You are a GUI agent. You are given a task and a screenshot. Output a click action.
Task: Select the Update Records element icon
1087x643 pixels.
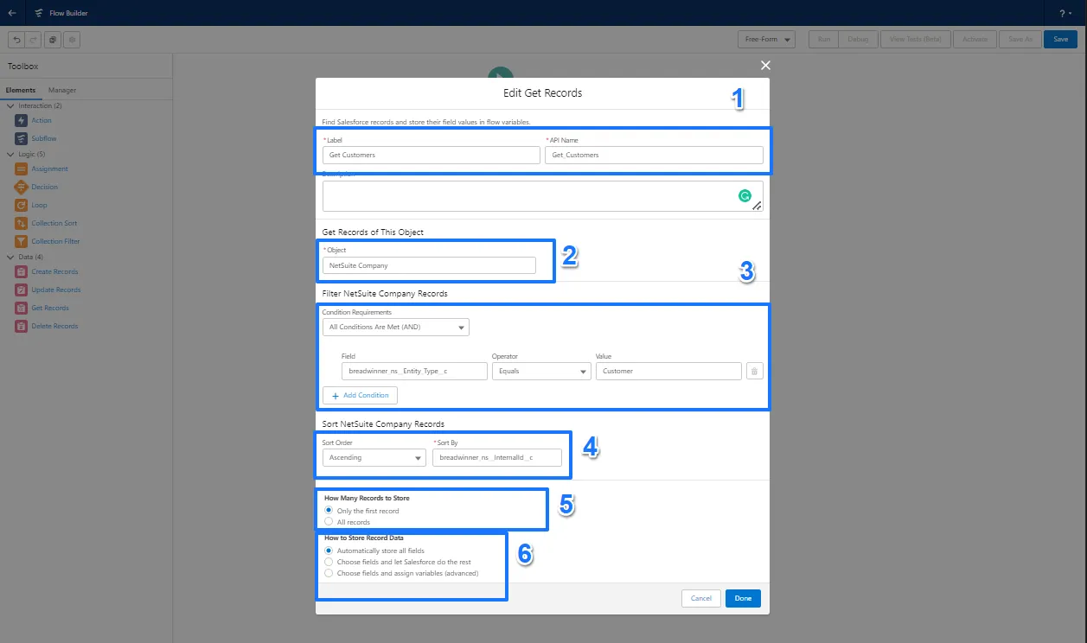coord(22,290)
